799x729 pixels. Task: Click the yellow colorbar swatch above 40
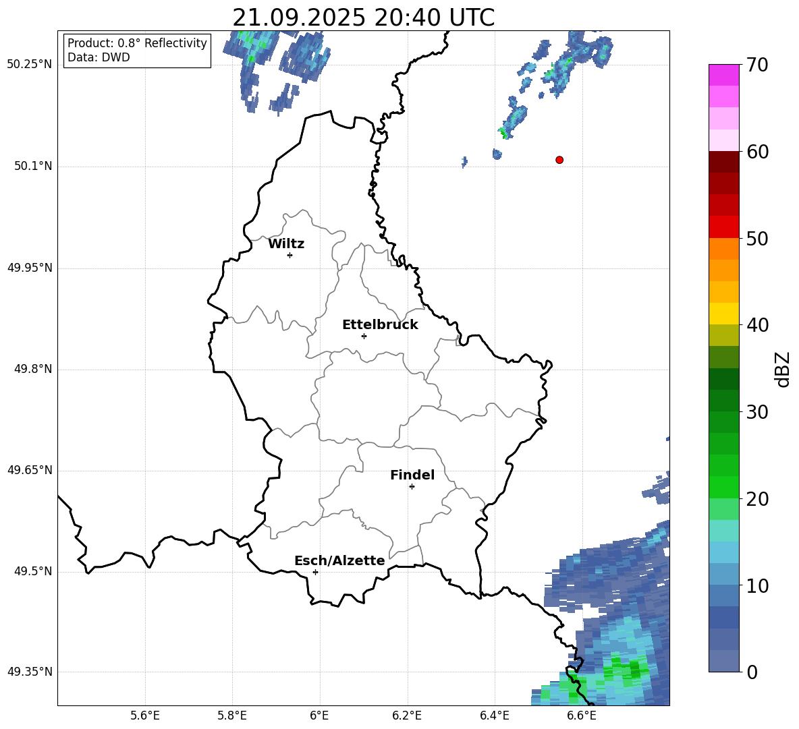(x=723, y=314)
